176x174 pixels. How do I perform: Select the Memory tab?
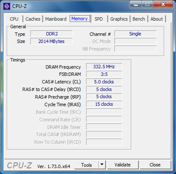pos(80,19)
